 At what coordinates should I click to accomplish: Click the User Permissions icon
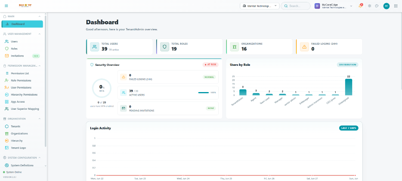(7, 87)
